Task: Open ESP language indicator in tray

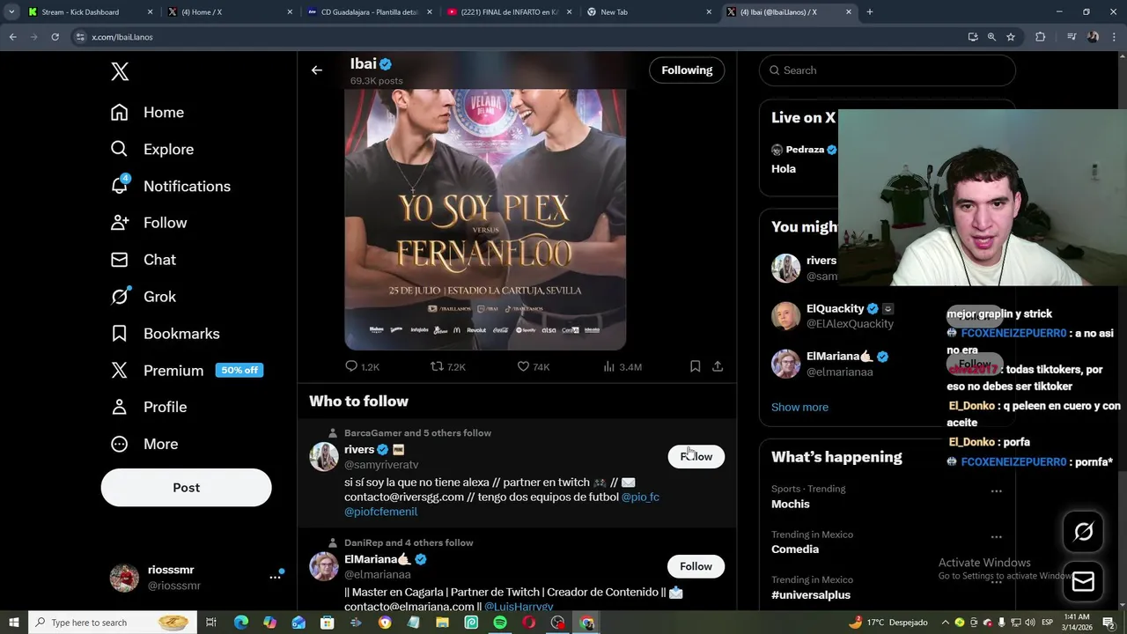Action: pos(1048,623)
